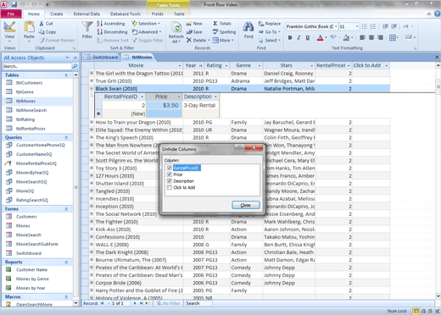Click the Delete record button
Screen dimensions: 441x315
[198, 41]
